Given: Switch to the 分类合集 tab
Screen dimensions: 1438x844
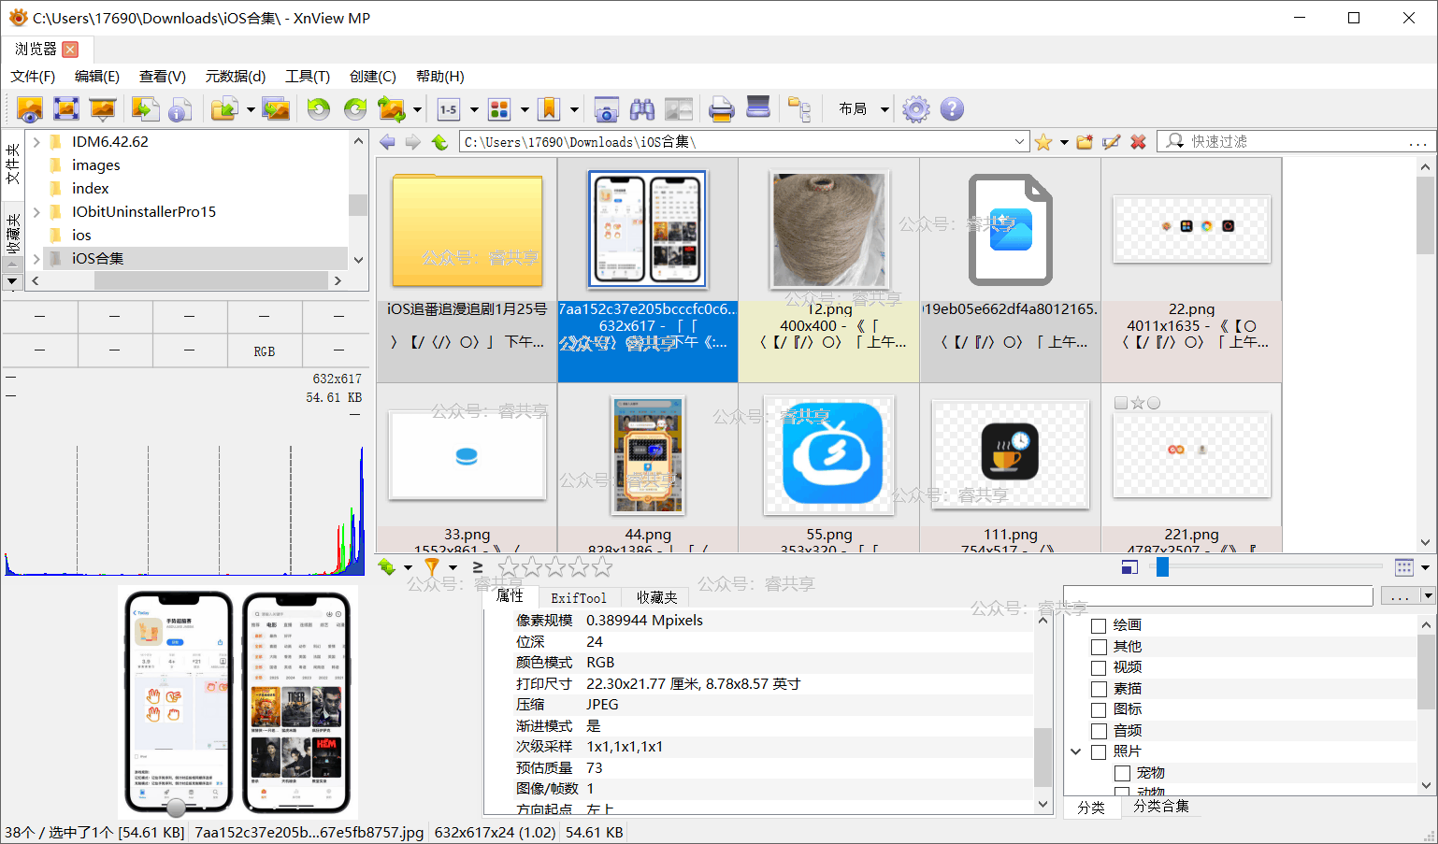Looking at the screenshot, I should click(x=1160, y=806).
